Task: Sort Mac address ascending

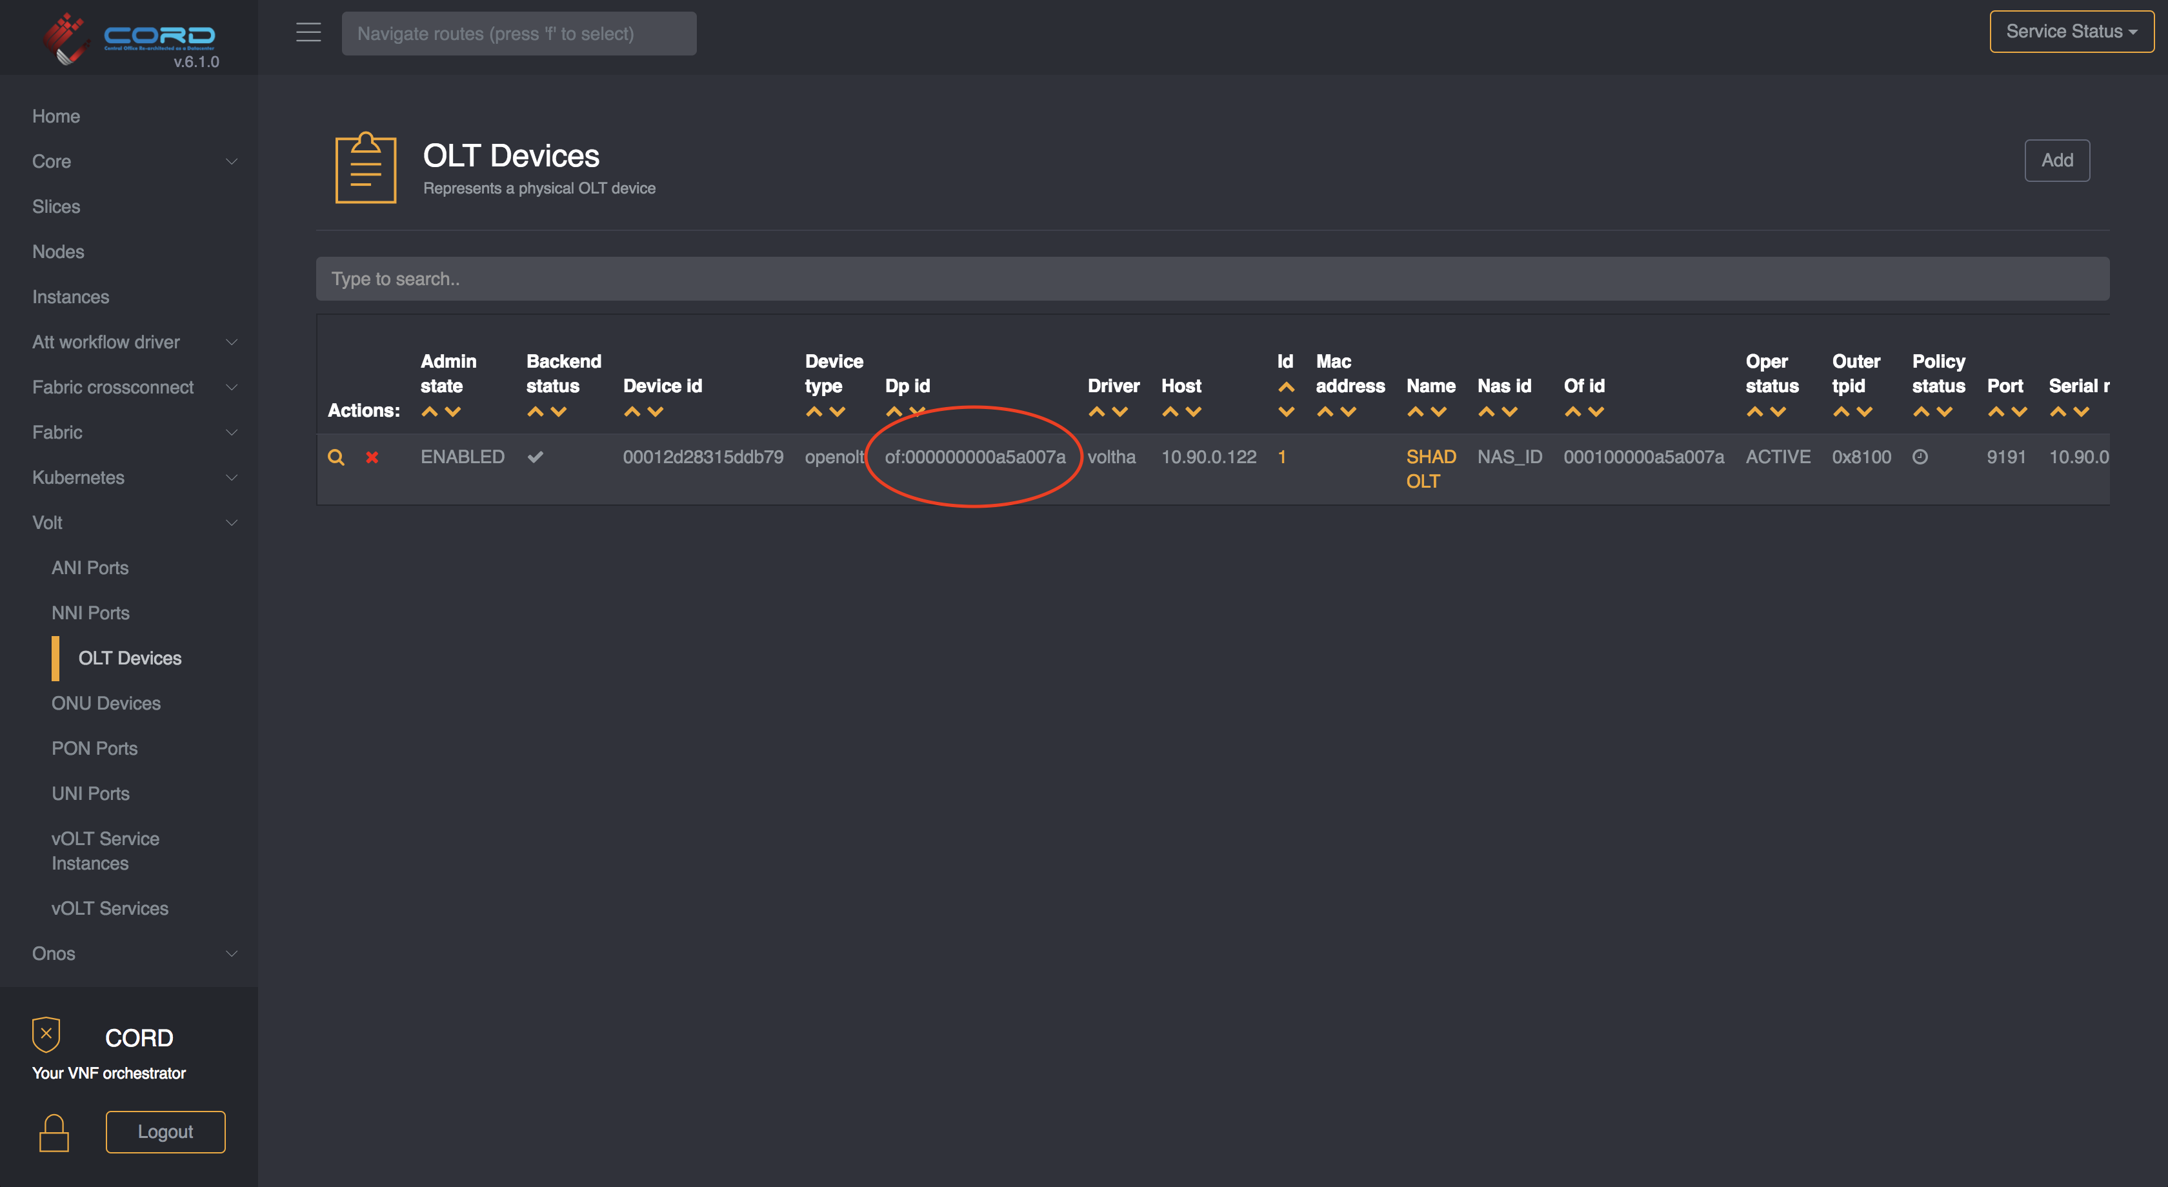Action: [x=1325, y=412]
